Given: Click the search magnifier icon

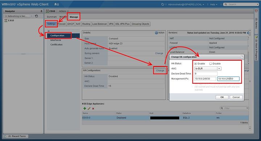Looking at the screenshot, I should click(x=226, y=4).
